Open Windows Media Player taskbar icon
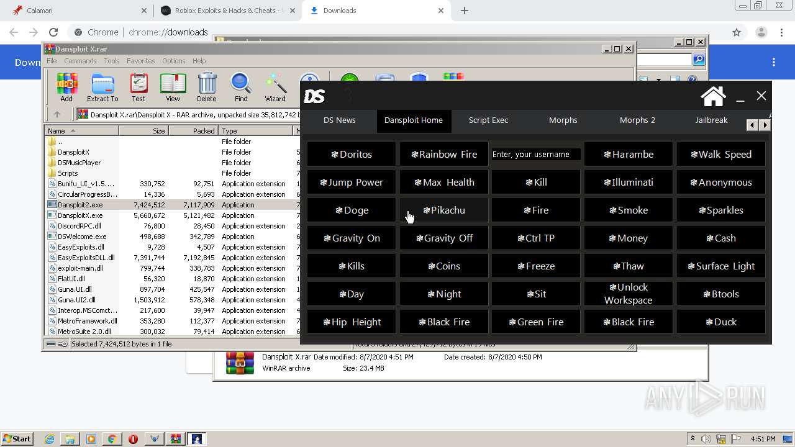The image size is (795, 447). (91, 439)
